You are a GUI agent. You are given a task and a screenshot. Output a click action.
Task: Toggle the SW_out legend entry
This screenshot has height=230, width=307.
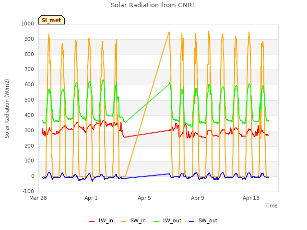pos(203,220)
